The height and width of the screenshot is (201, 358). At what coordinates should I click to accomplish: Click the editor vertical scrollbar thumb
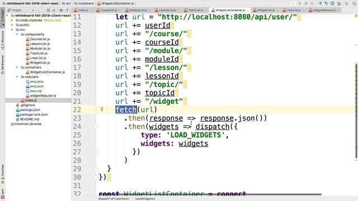pos(356,111)
